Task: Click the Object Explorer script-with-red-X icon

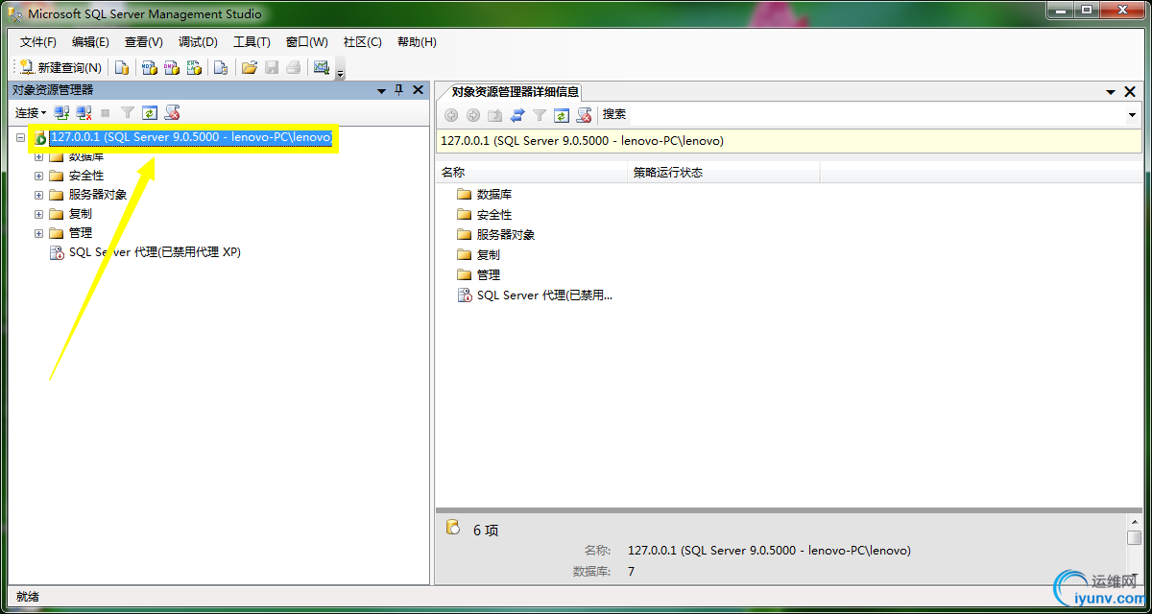Action: click(x=172, y=113)
